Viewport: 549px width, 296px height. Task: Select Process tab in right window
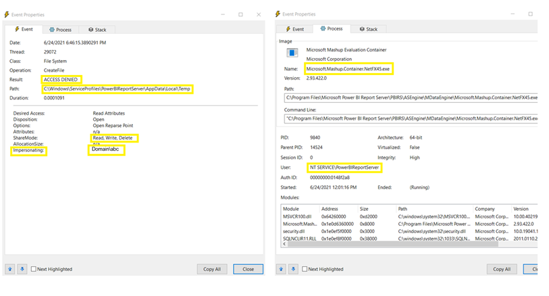(x=331, y=29)
